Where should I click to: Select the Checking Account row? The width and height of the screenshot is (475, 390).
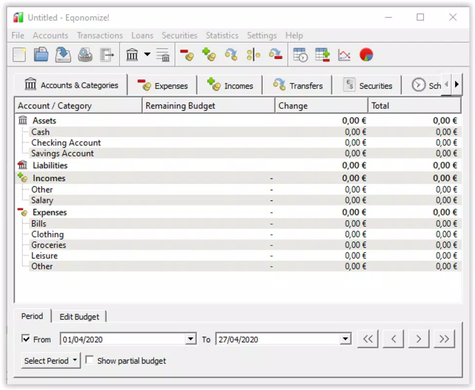point(238,143)
